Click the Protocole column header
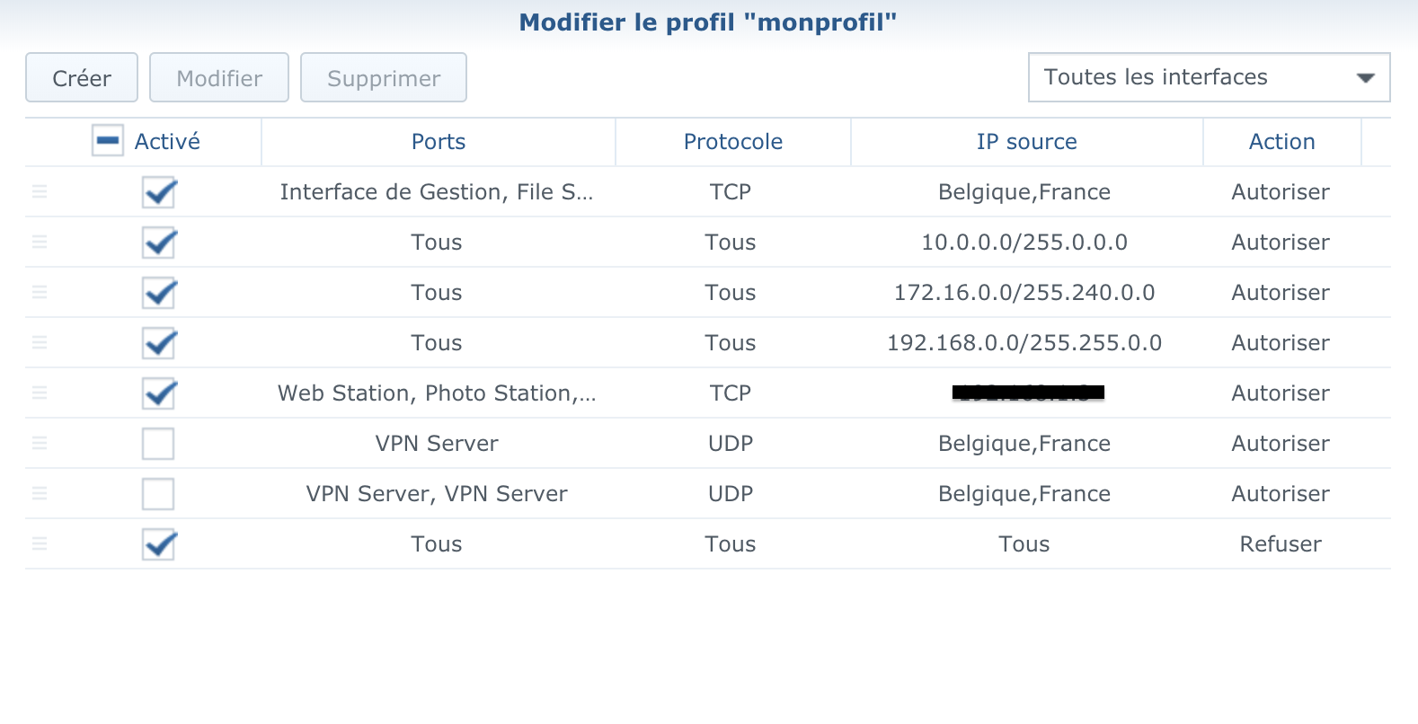The image size is (1418, 724). (x=733, y=142)
